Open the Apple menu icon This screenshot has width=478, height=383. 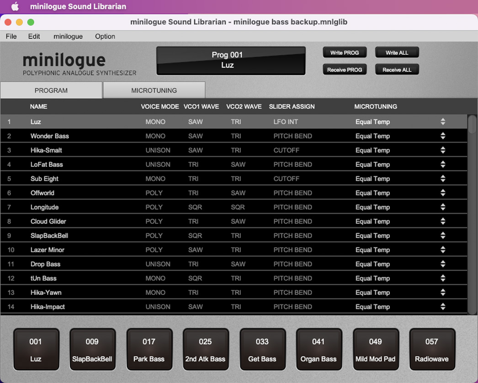pos(15,6)
